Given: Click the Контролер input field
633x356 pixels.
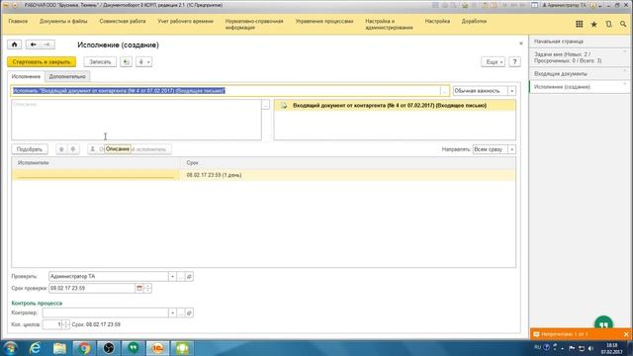Looking at the screenshot, I should (106, 312).
